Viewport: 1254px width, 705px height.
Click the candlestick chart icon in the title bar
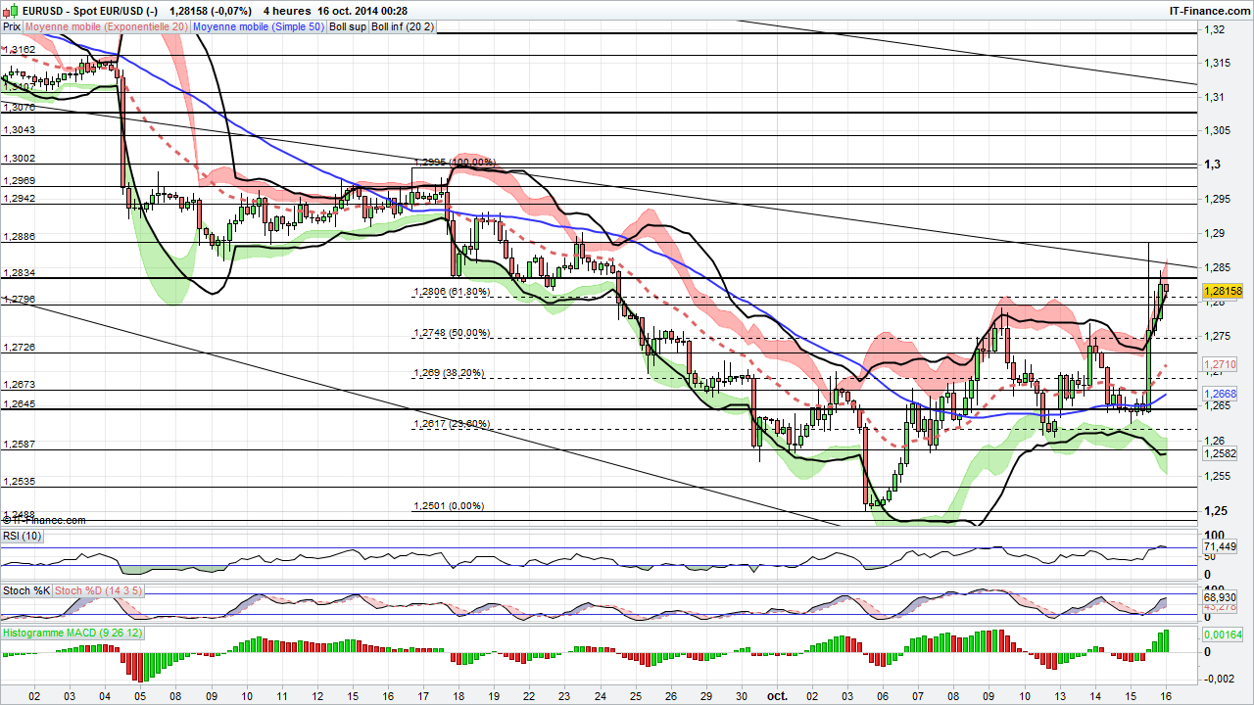pos(6,11)
